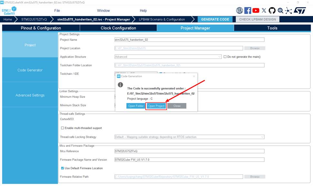Open the File menu
Screen dimensions: 313x186
pos(57,11)
